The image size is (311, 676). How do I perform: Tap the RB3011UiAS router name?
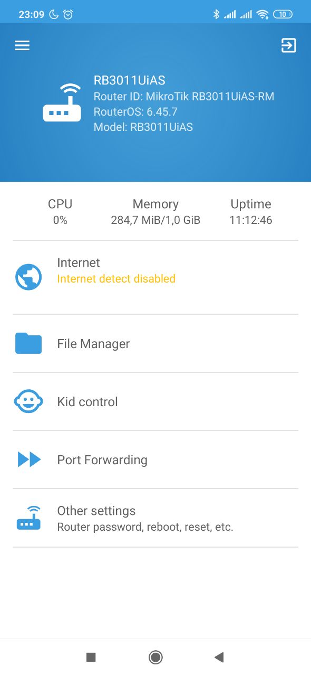coord(130,80)
